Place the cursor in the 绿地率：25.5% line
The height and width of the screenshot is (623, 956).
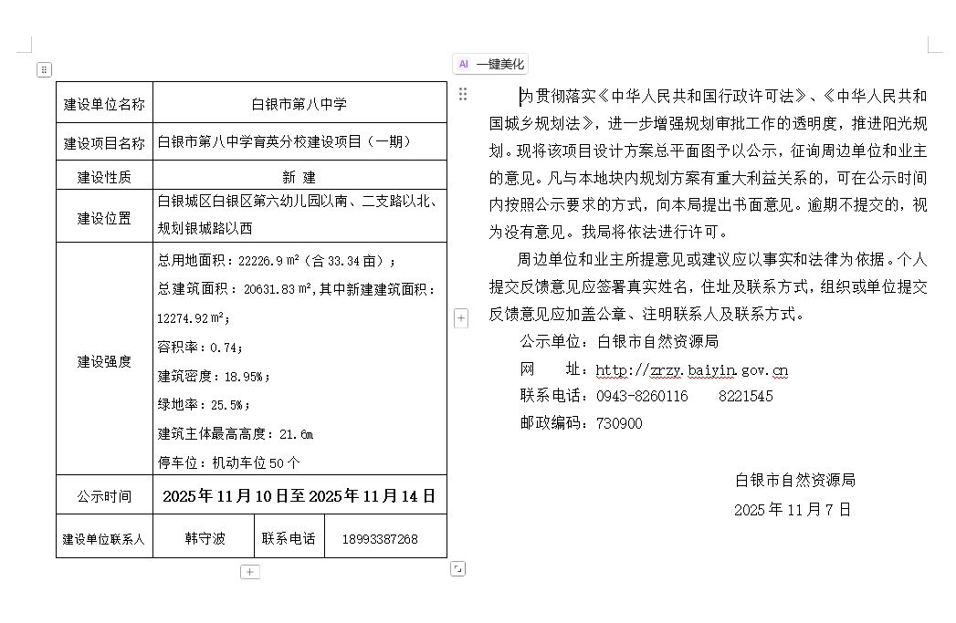click(203, 404)
